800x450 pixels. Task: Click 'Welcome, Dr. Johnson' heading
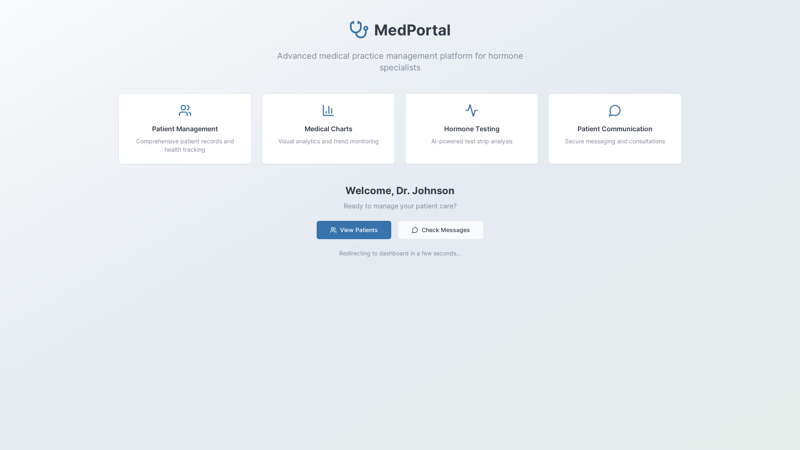(400, 190)
